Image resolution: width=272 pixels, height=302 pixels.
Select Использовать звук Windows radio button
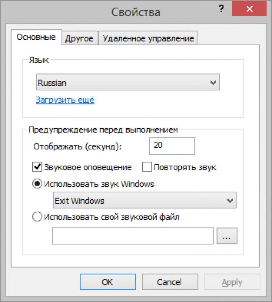click(x=38, y=184)
